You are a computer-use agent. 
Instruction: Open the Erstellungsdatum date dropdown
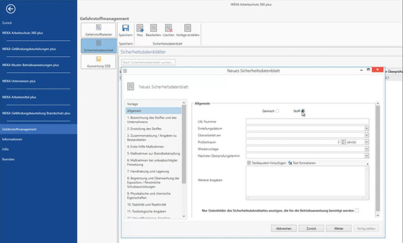click(367, 128)
